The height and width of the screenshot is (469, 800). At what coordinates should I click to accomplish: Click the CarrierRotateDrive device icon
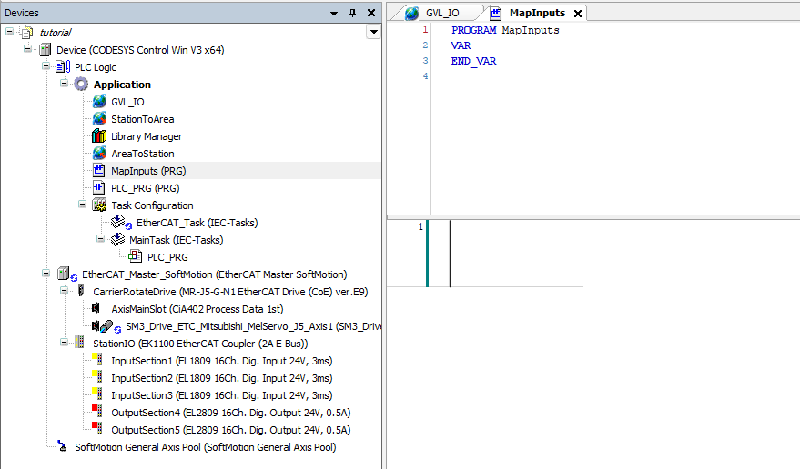[x=81, y=291]
